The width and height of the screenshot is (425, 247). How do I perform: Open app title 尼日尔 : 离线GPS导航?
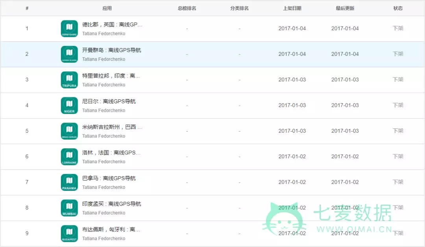[109, 101]
